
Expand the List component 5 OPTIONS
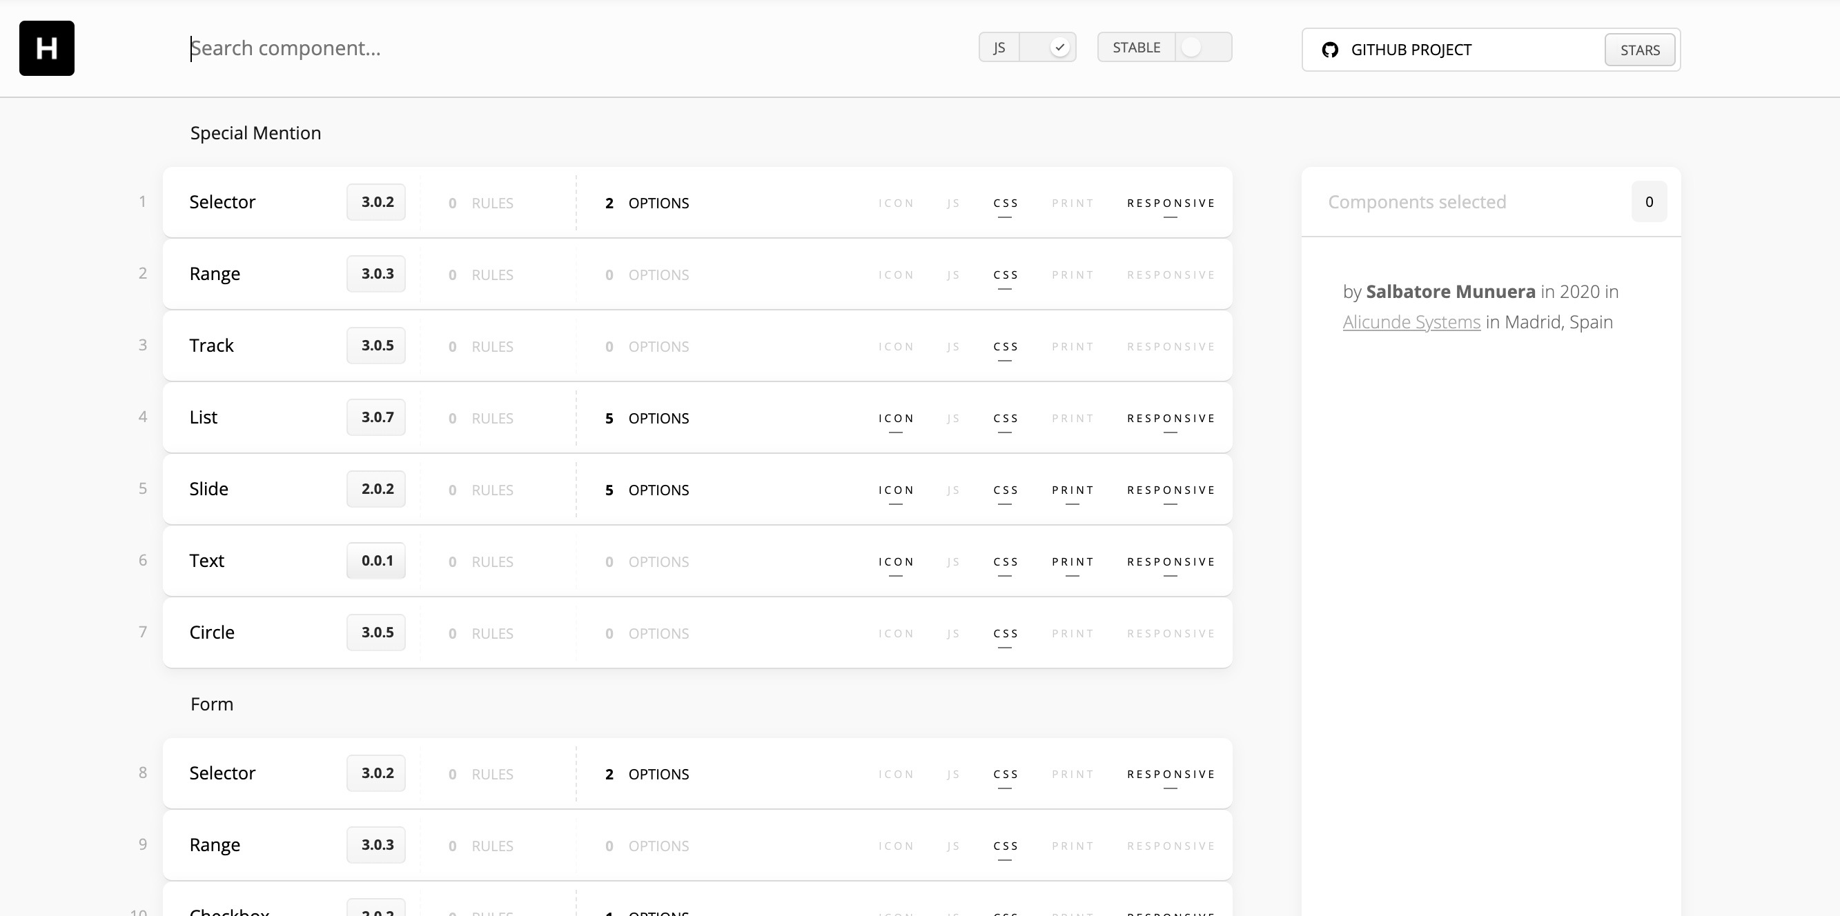click(x=647, y=419)
